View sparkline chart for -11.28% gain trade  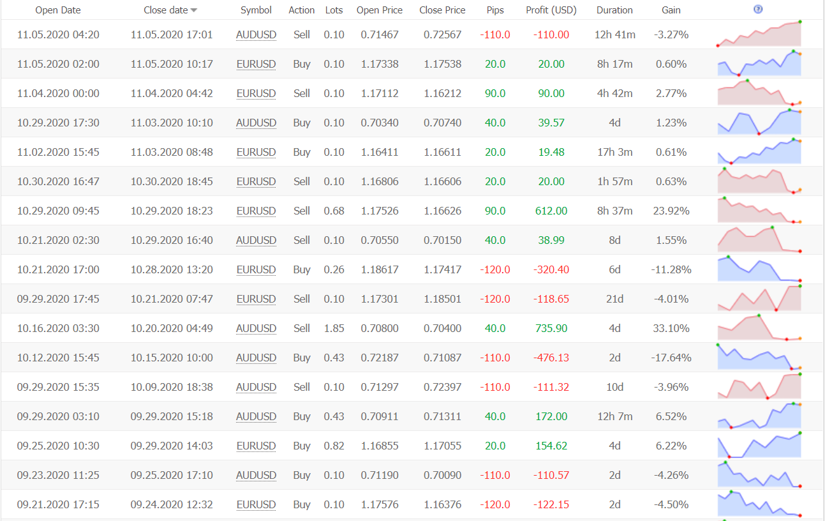pos(759,269)
